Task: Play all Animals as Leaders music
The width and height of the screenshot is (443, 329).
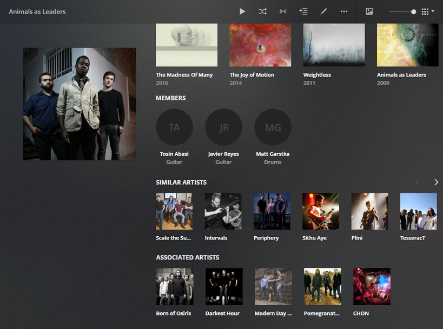Action: click(242, 11)
